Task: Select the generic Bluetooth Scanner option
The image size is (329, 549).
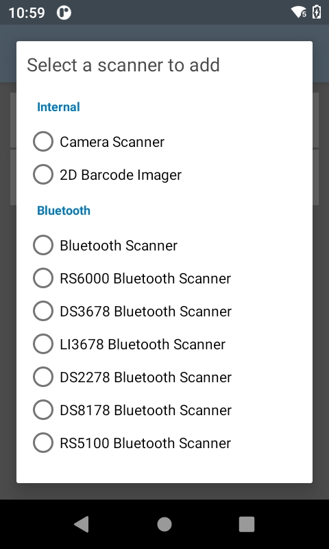Action: [x=43, y=245]
